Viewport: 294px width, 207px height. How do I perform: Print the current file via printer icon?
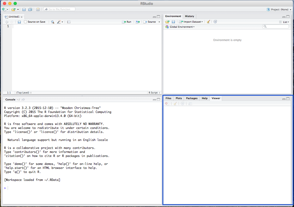pos(38,9)
